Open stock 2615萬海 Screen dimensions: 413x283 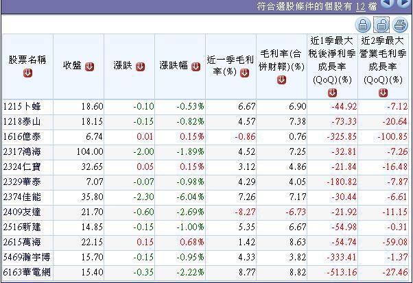22,242
